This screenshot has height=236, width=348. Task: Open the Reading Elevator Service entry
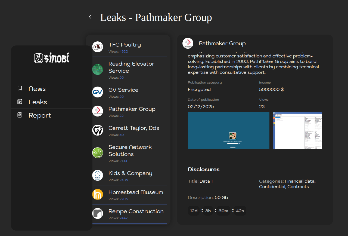(x=131, y=67)
